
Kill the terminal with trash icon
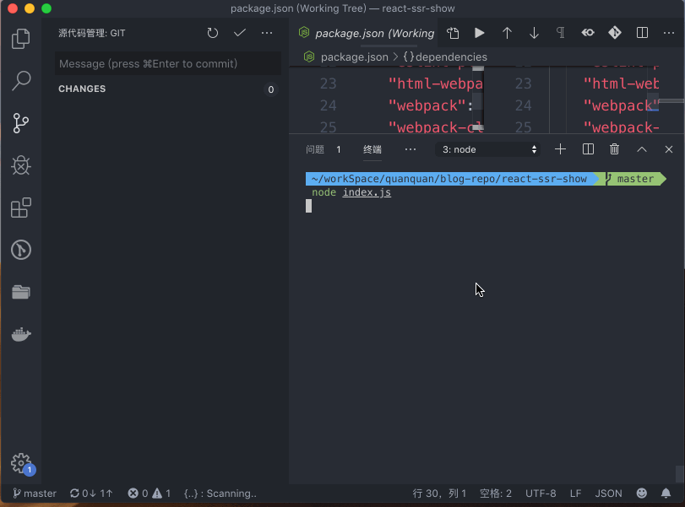[614, 149]
